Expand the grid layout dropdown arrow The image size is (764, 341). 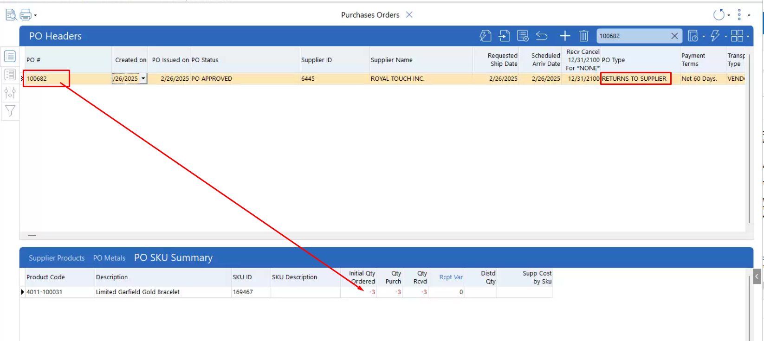(x=748, y=36)
